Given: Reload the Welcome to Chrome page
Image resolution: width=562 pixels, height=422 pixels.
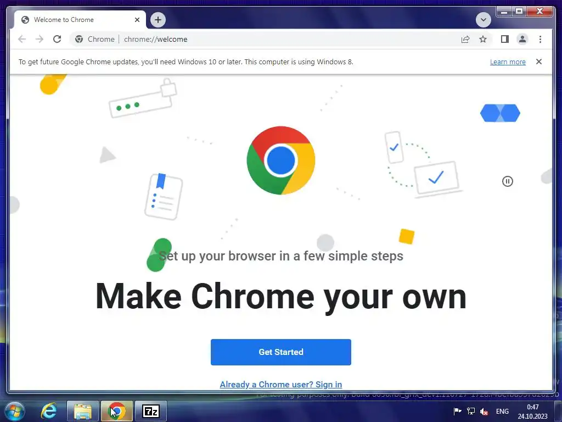Looking at the screenshot, I should (57, 39).
